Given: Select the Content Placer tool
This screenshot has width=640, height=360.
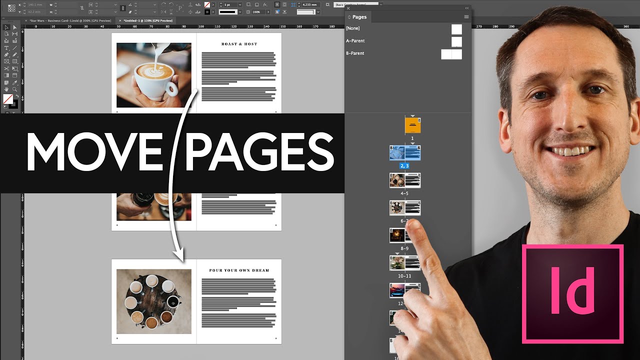Looking at the screenshot, I should tap(15, 40).
